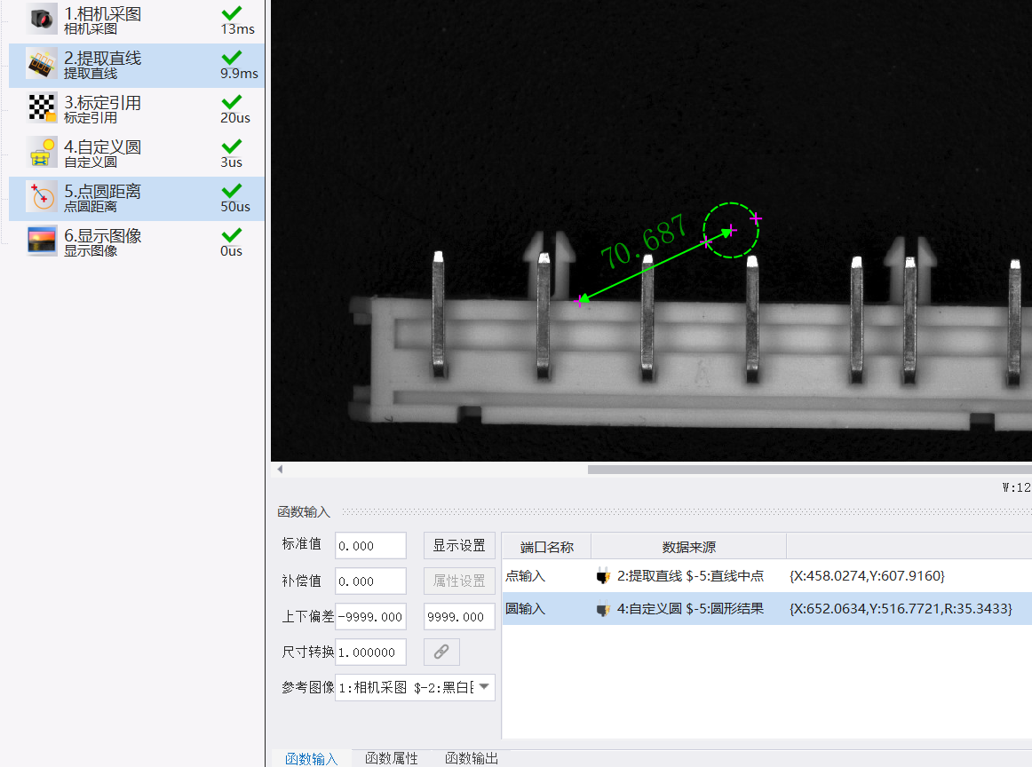Select the checkerboard calibration reference icon
Viewport: 1032px width, 767px height.
point(42,108)
